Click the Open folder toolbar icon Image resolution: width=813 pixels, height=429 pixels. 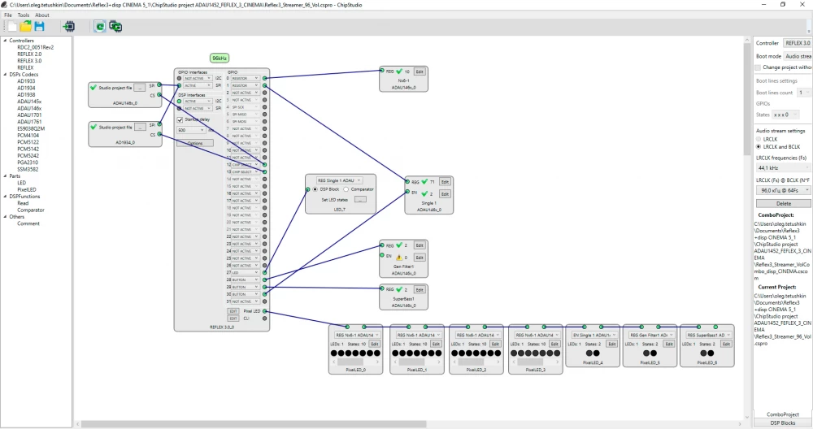(x=26, y=26)
